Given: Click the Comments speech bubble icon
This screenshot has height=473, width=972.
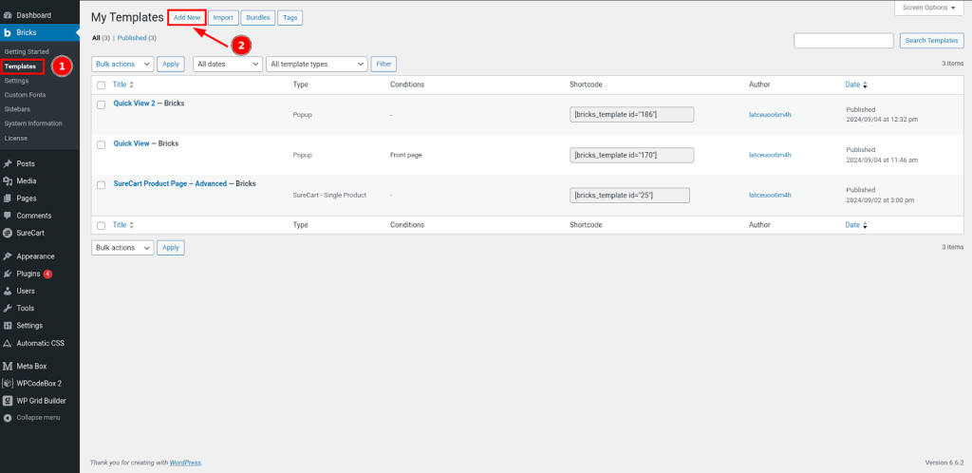Looking at the screenshot, I should [8, 216].
